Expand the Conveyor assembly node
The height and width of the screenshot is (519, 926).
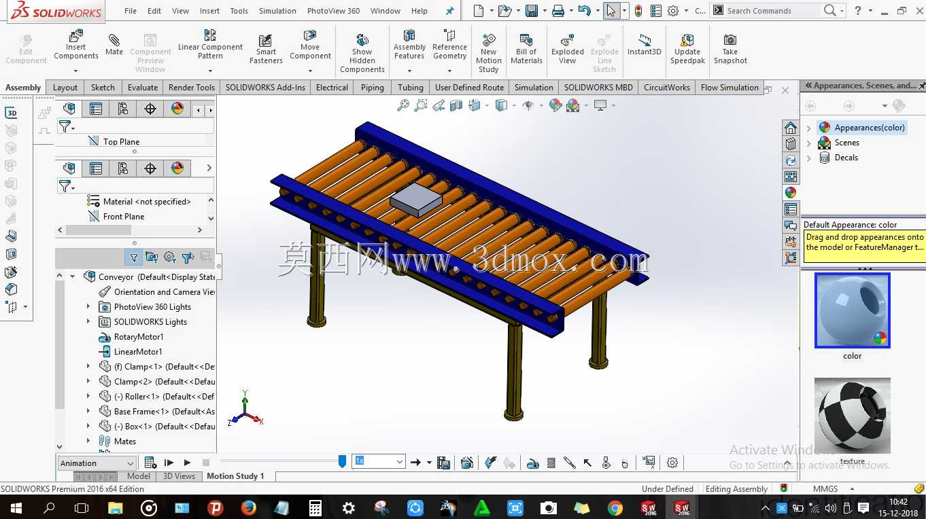[73, 276]
